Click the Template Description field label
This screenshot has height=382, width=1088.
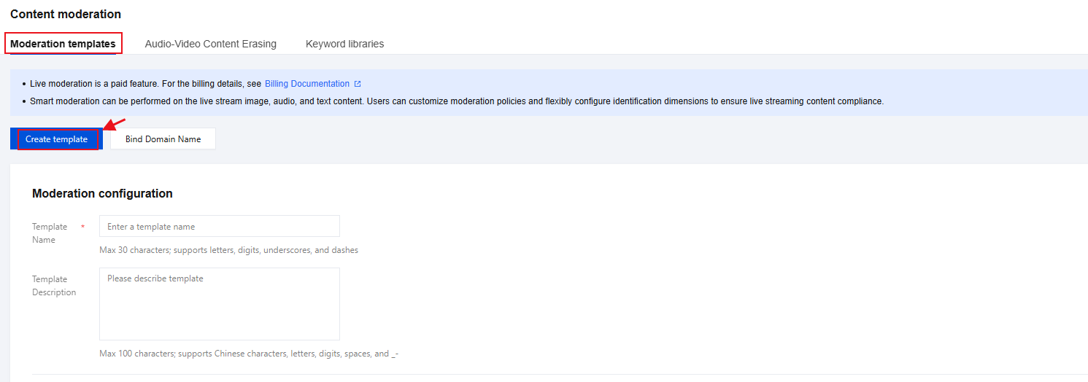click(54, 286)
